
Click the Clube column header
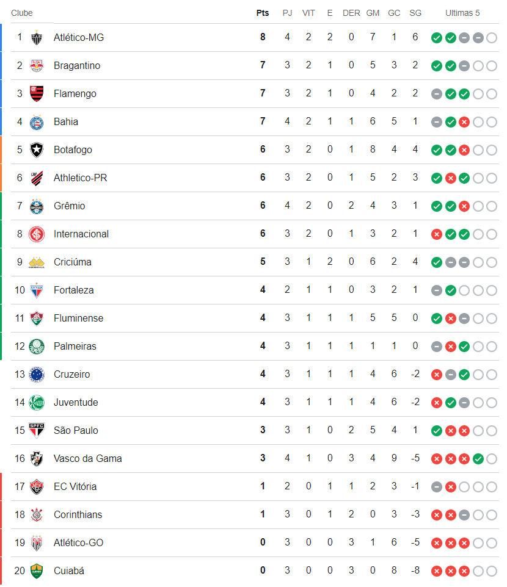[22, 13]
